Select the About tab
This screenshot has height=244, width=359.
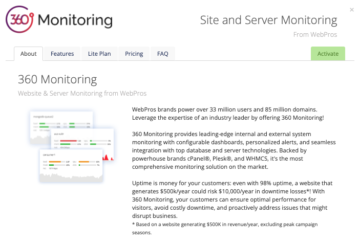point(28,54)
